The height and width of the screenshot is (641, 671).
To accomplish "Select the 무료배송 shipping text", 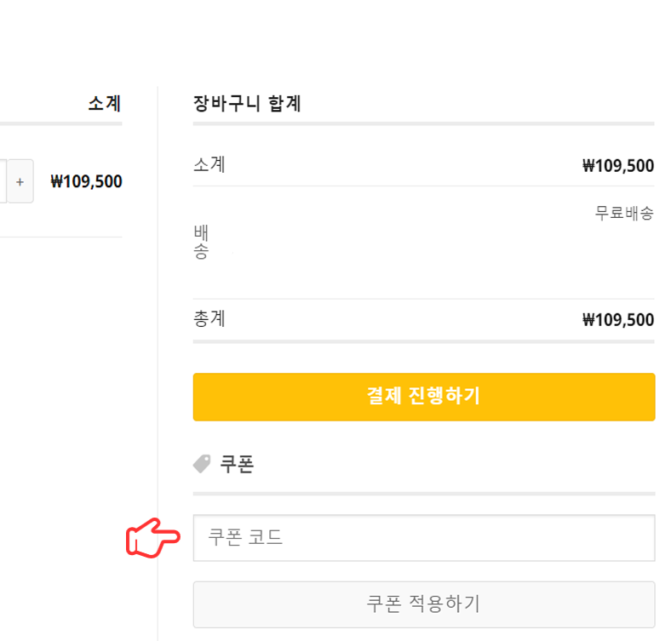I will [x=623, y=213].
